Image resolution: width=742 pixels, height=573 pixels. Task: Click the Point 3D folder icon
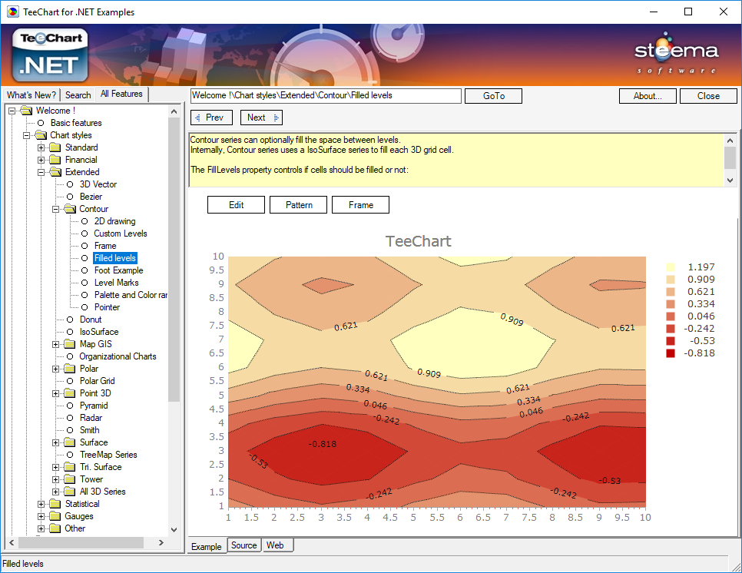tap(70, 393)
